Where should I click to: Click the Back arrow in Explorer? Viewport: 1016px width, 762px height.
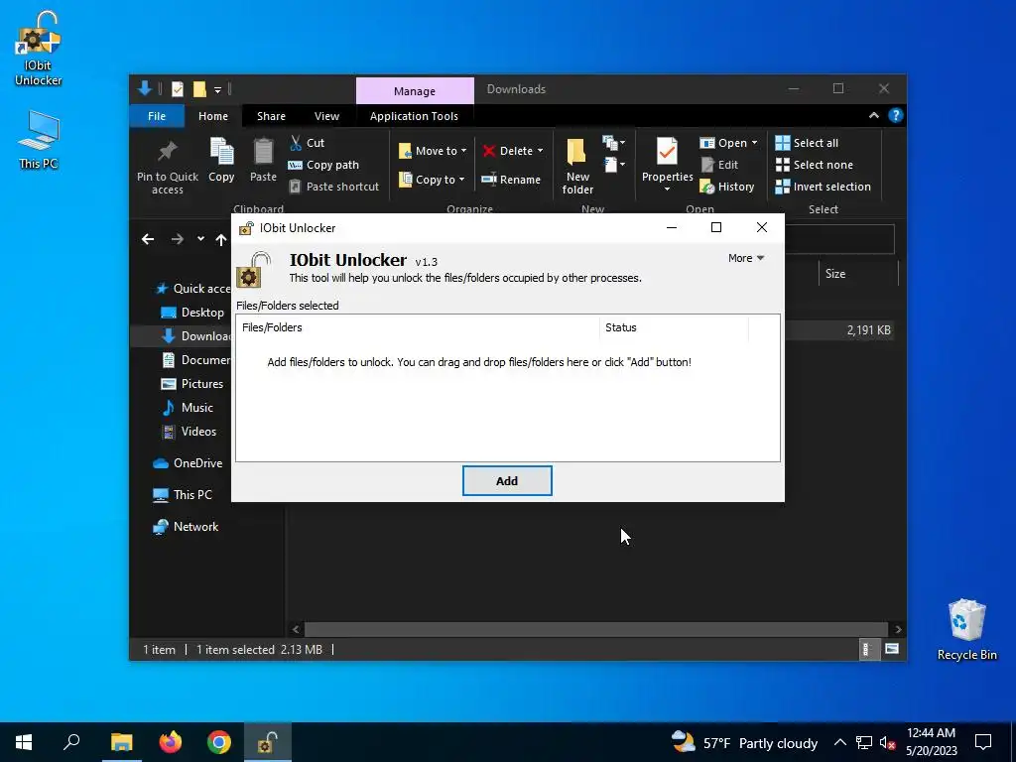pyautogui.click(x=148, y=240)
